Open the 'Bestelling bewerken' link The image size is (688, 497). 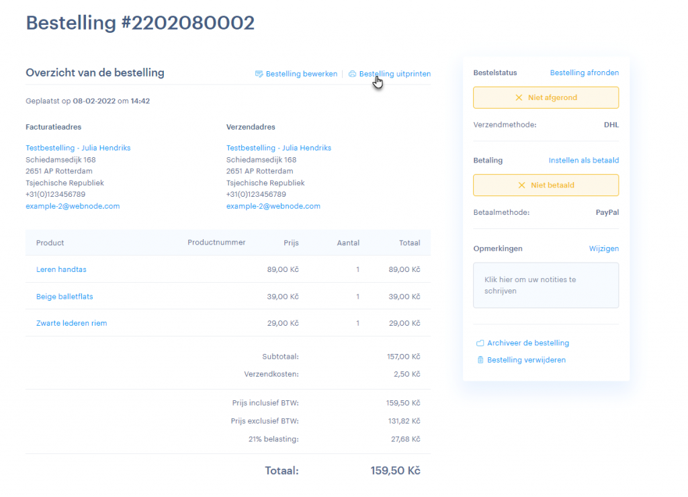[x=301, y=74]
